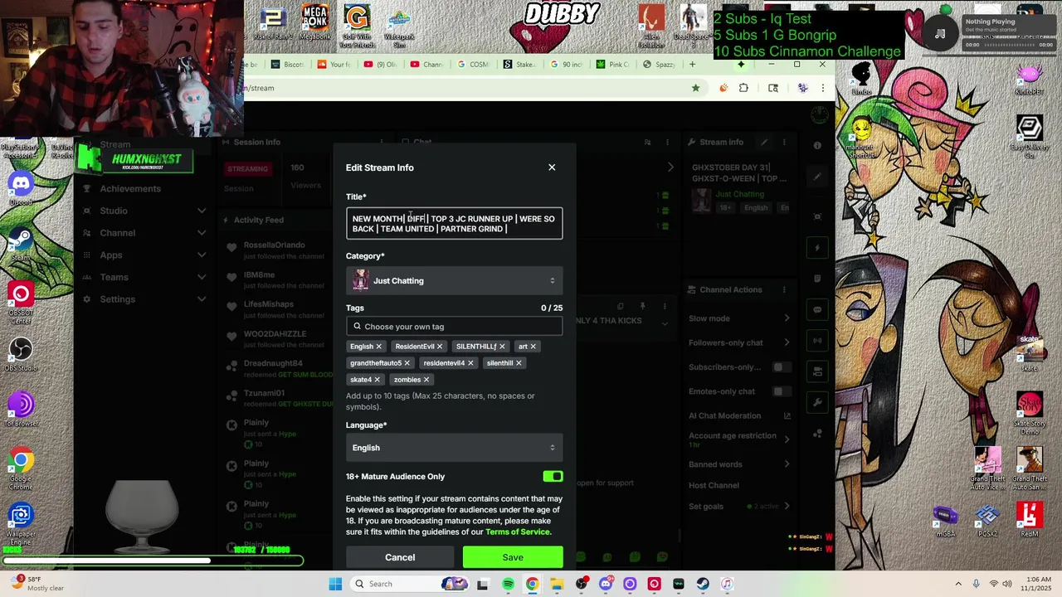Open Channel Actions three-dot menu
The height and width of the screenshot is (597, 1062).
click(784, 289)
